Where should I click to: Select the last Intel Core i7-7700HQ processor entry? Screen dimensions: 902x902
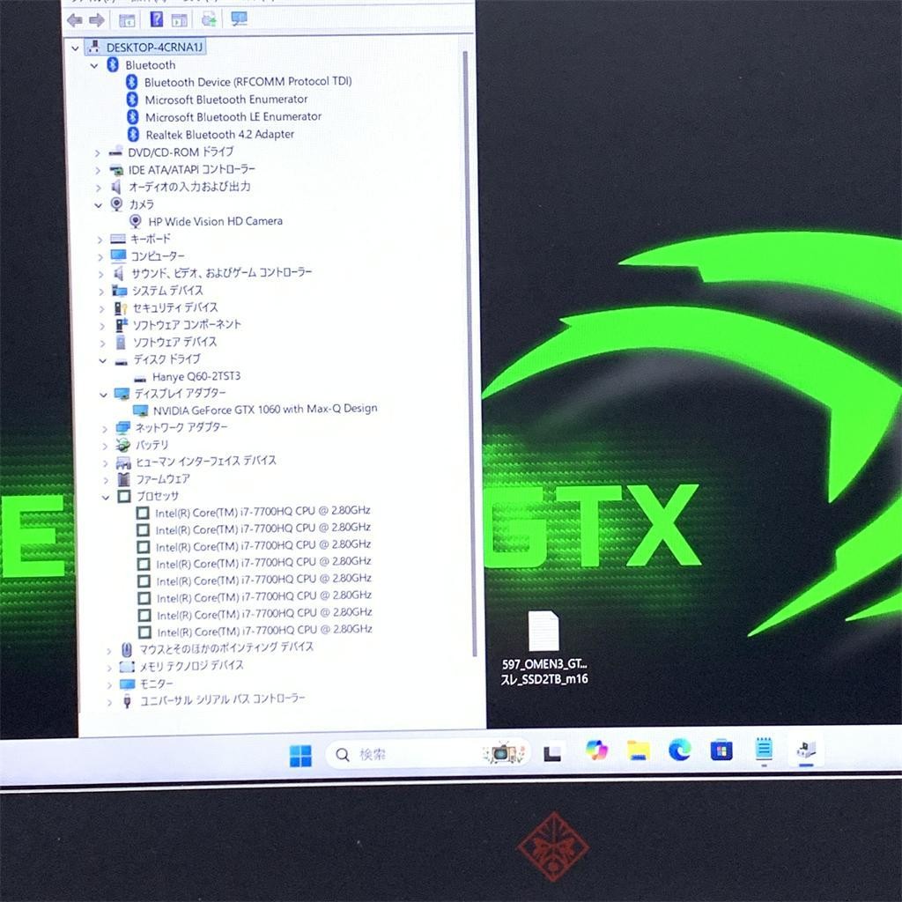[264, 631]
